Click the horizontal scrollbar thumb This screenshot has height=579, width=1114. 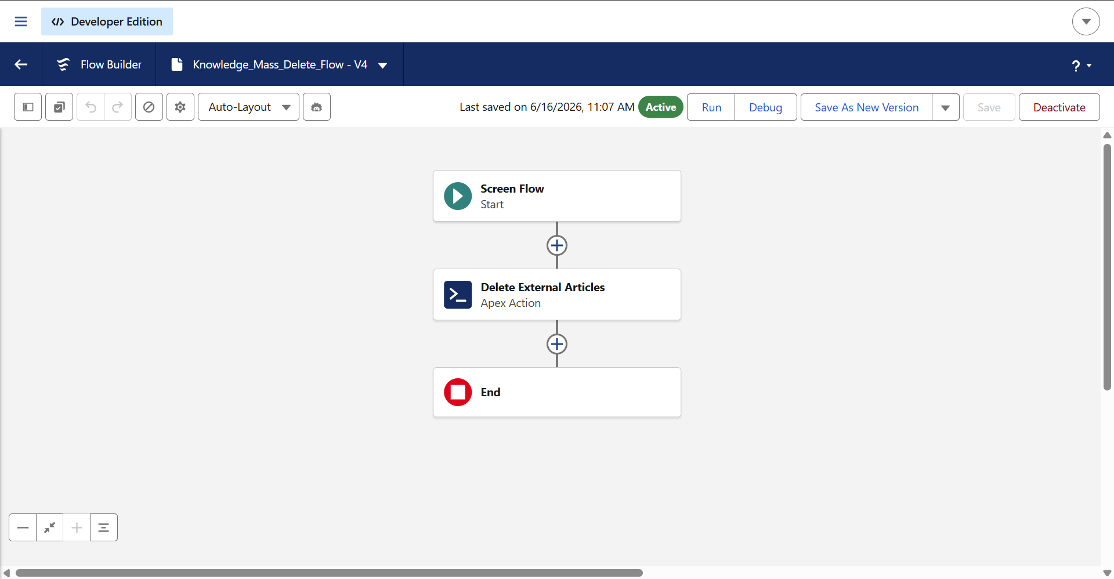click(x=329, y=573)
